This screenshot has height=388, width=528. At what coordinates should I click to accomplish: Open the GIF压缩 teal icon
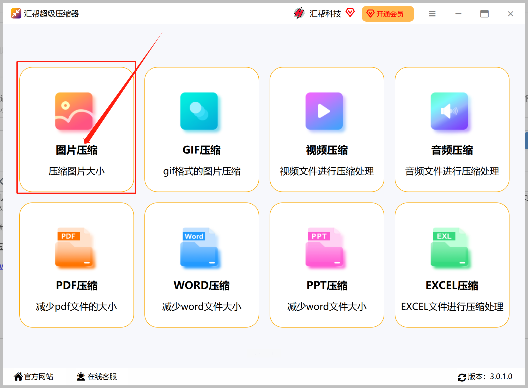pos(199,111)
